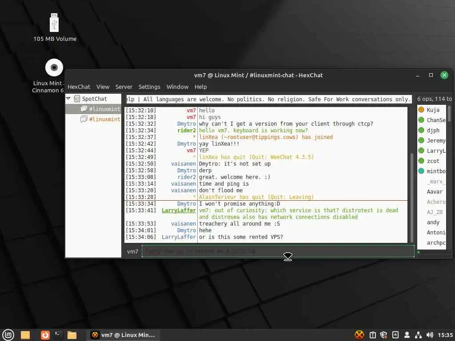Click the 15:35 clock in the panel

tap(445, 335)
